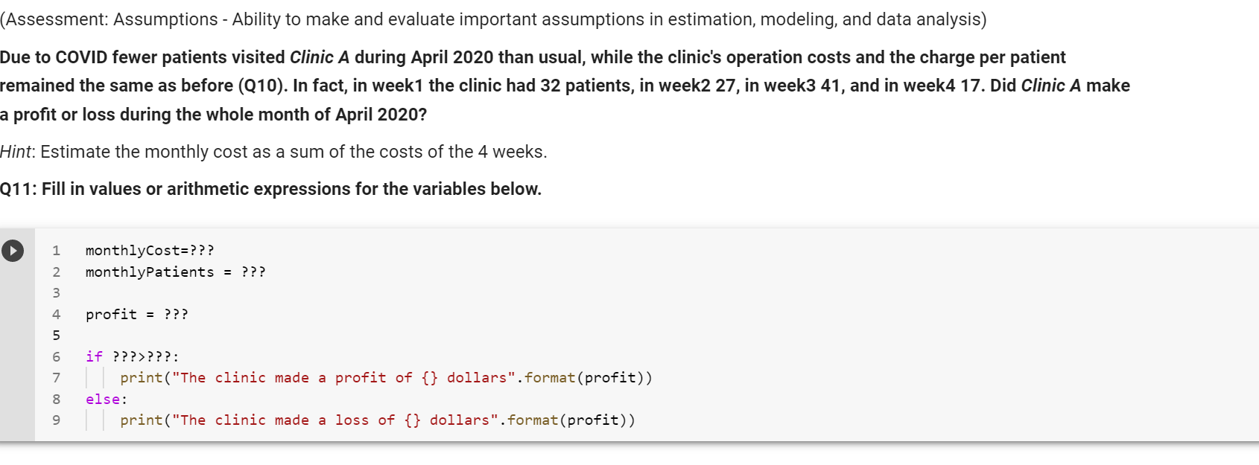Click the grey cell gutter below the run button
The image size is (1259, 465).
(x=16, y=357)
